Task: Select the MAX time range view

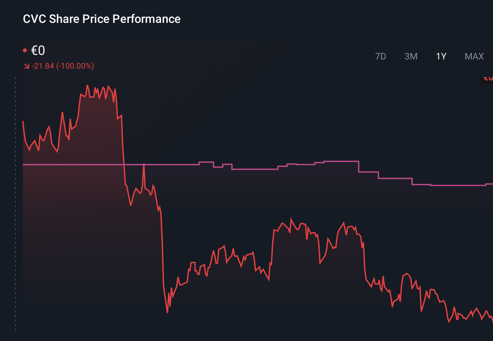Action: (x=474, y=56)
